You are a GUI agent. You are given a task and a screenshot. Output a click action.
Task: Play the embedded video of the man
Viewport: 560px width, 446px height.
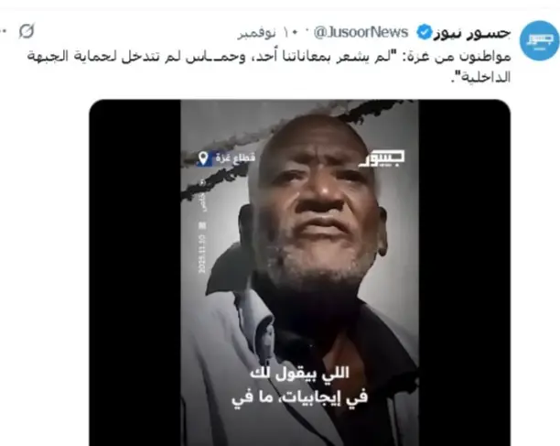coord(299,273)
